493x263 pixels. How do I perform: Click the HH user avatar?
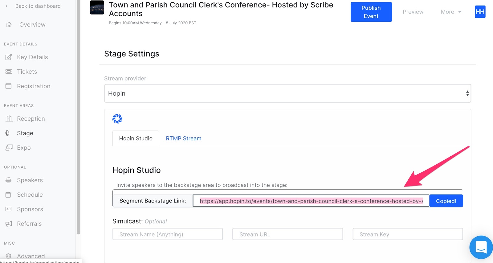tap(480, 12)
